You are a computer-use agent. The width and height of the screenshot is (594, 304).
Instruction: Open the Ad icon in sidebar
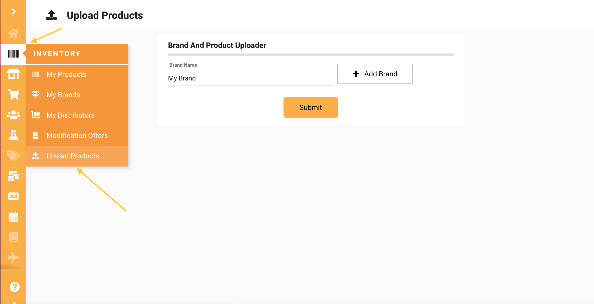(14, 196)
